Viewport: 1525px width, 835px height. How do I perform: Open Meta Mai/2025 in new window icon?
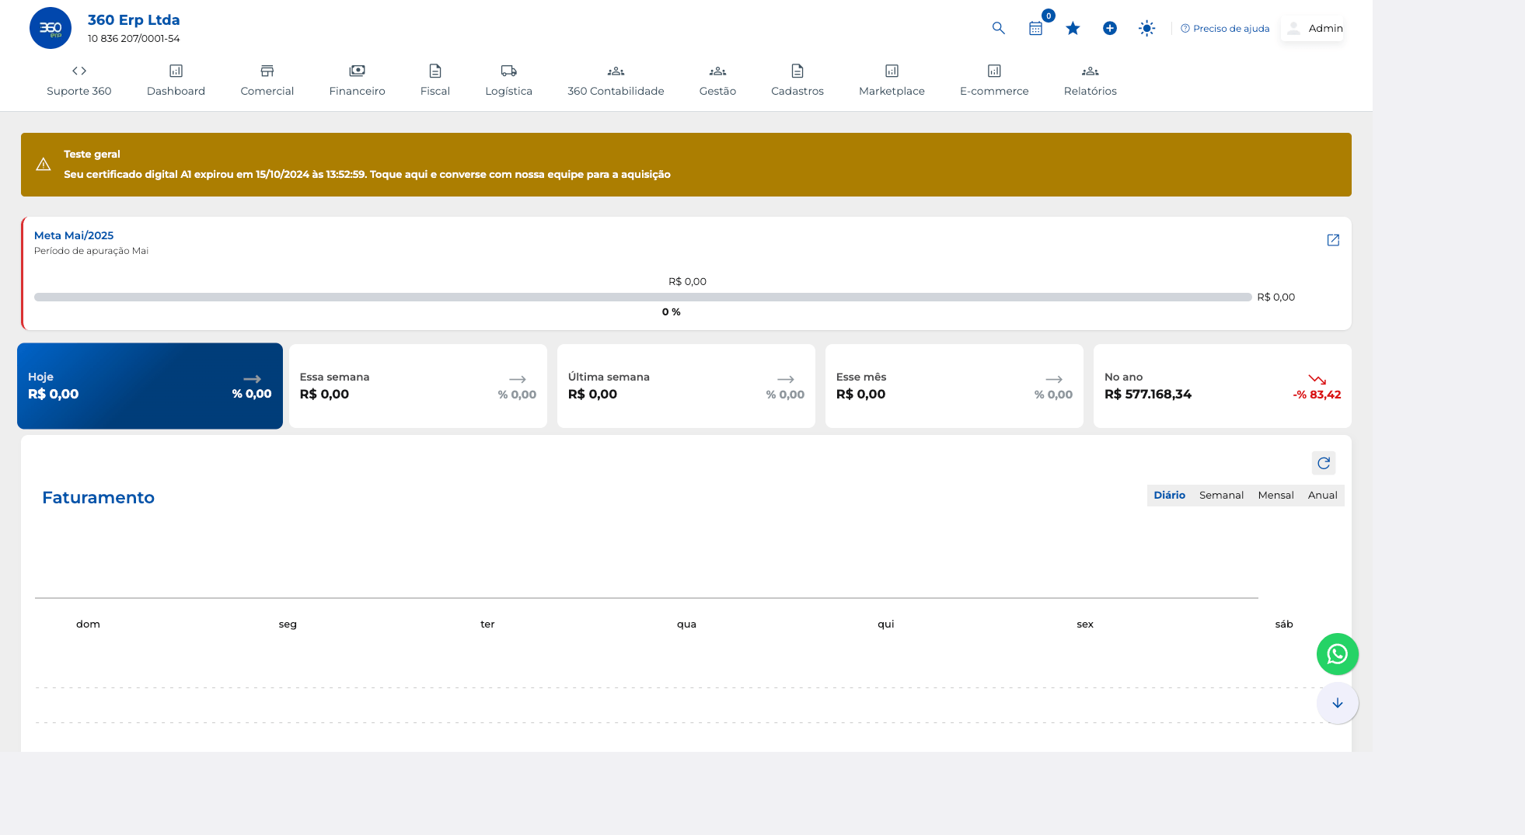point(1333,240)
